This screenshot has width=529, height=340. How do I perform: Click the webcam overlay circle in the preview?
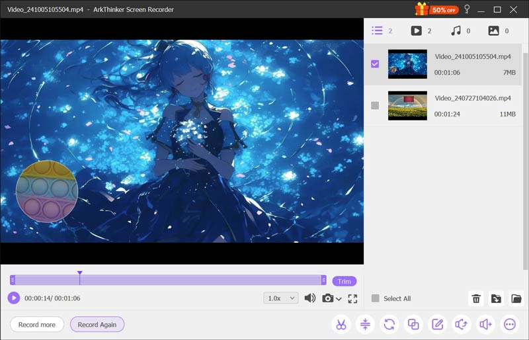47,191
